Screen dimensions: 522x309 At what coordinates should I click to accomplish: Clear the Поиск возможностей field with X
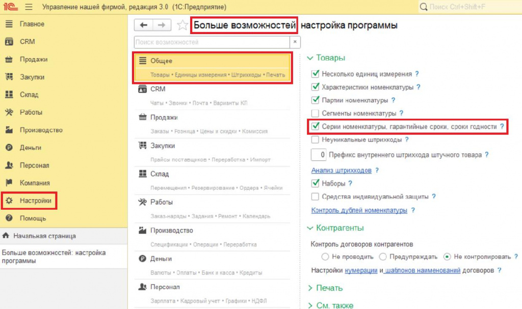295,42
